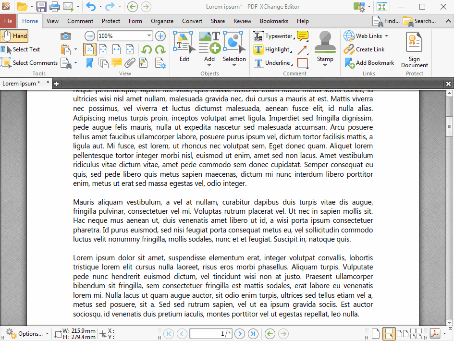The width and height of the screenshot is (454, 341).
Task: Switch to the Organize ribbon tab
Action: tap(162, 21)
